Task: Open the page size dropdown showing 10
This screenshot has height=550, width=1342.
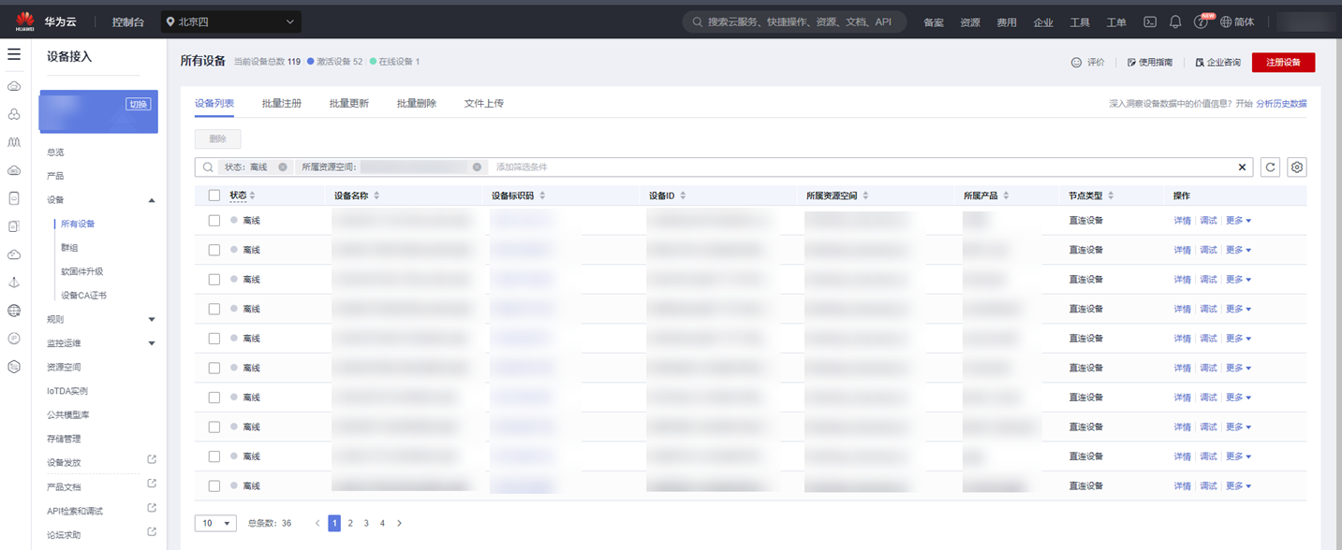Action: click(215, 523)
